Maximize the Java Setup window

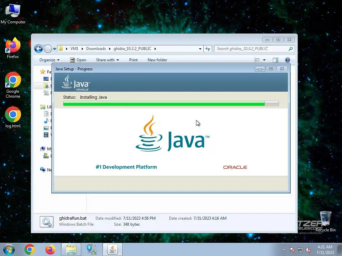click(x=271, y=69)
